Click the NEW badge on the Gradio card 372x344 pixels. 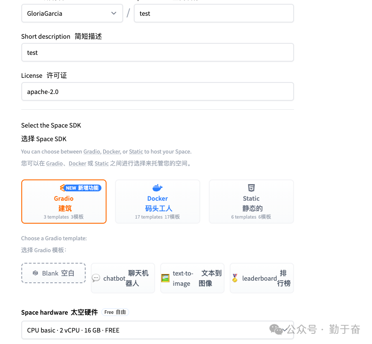pyautogui.click(x=81, y=188)
